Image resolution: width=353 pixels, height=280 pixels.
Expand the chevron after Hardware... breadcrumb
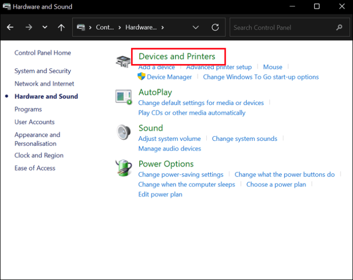click(x=163, y=28)
